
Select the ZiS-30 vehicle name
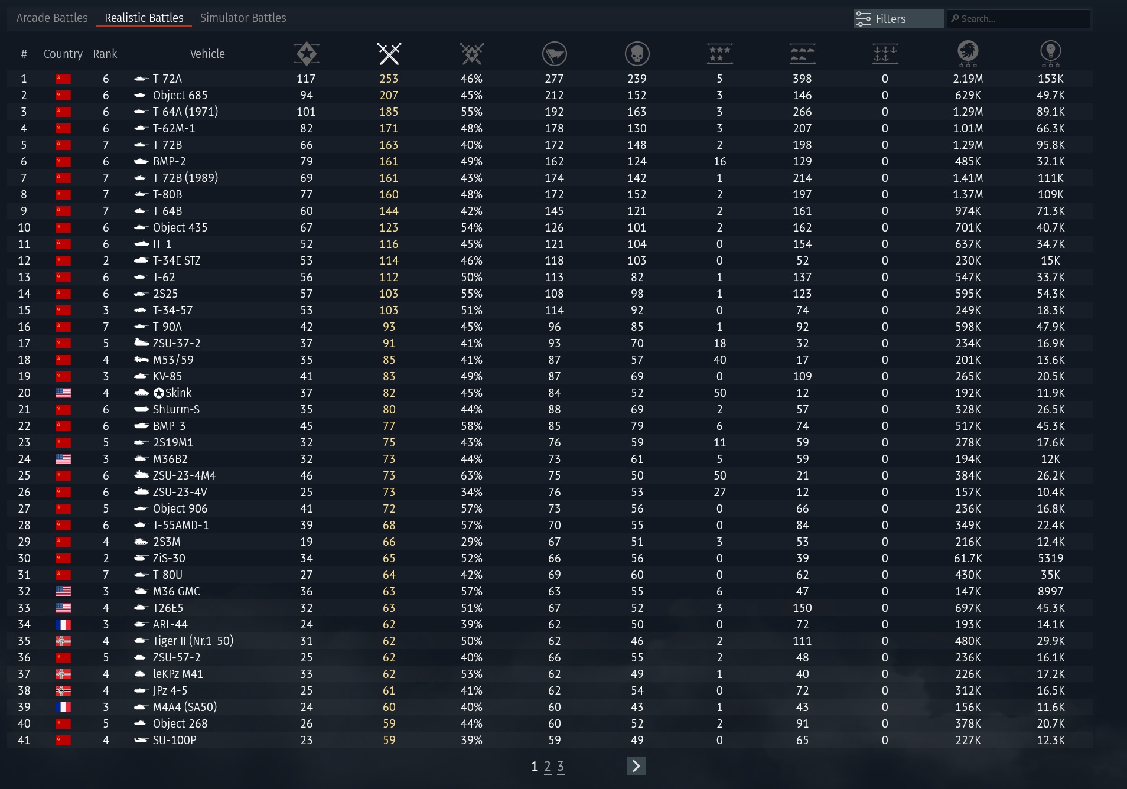click(x=169, y=558)
